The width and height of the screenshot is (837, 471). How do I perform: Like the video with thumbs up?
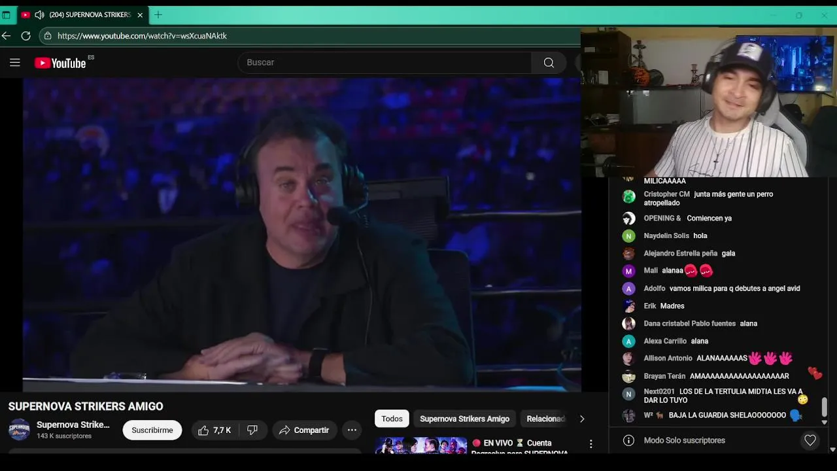(214, 430)
